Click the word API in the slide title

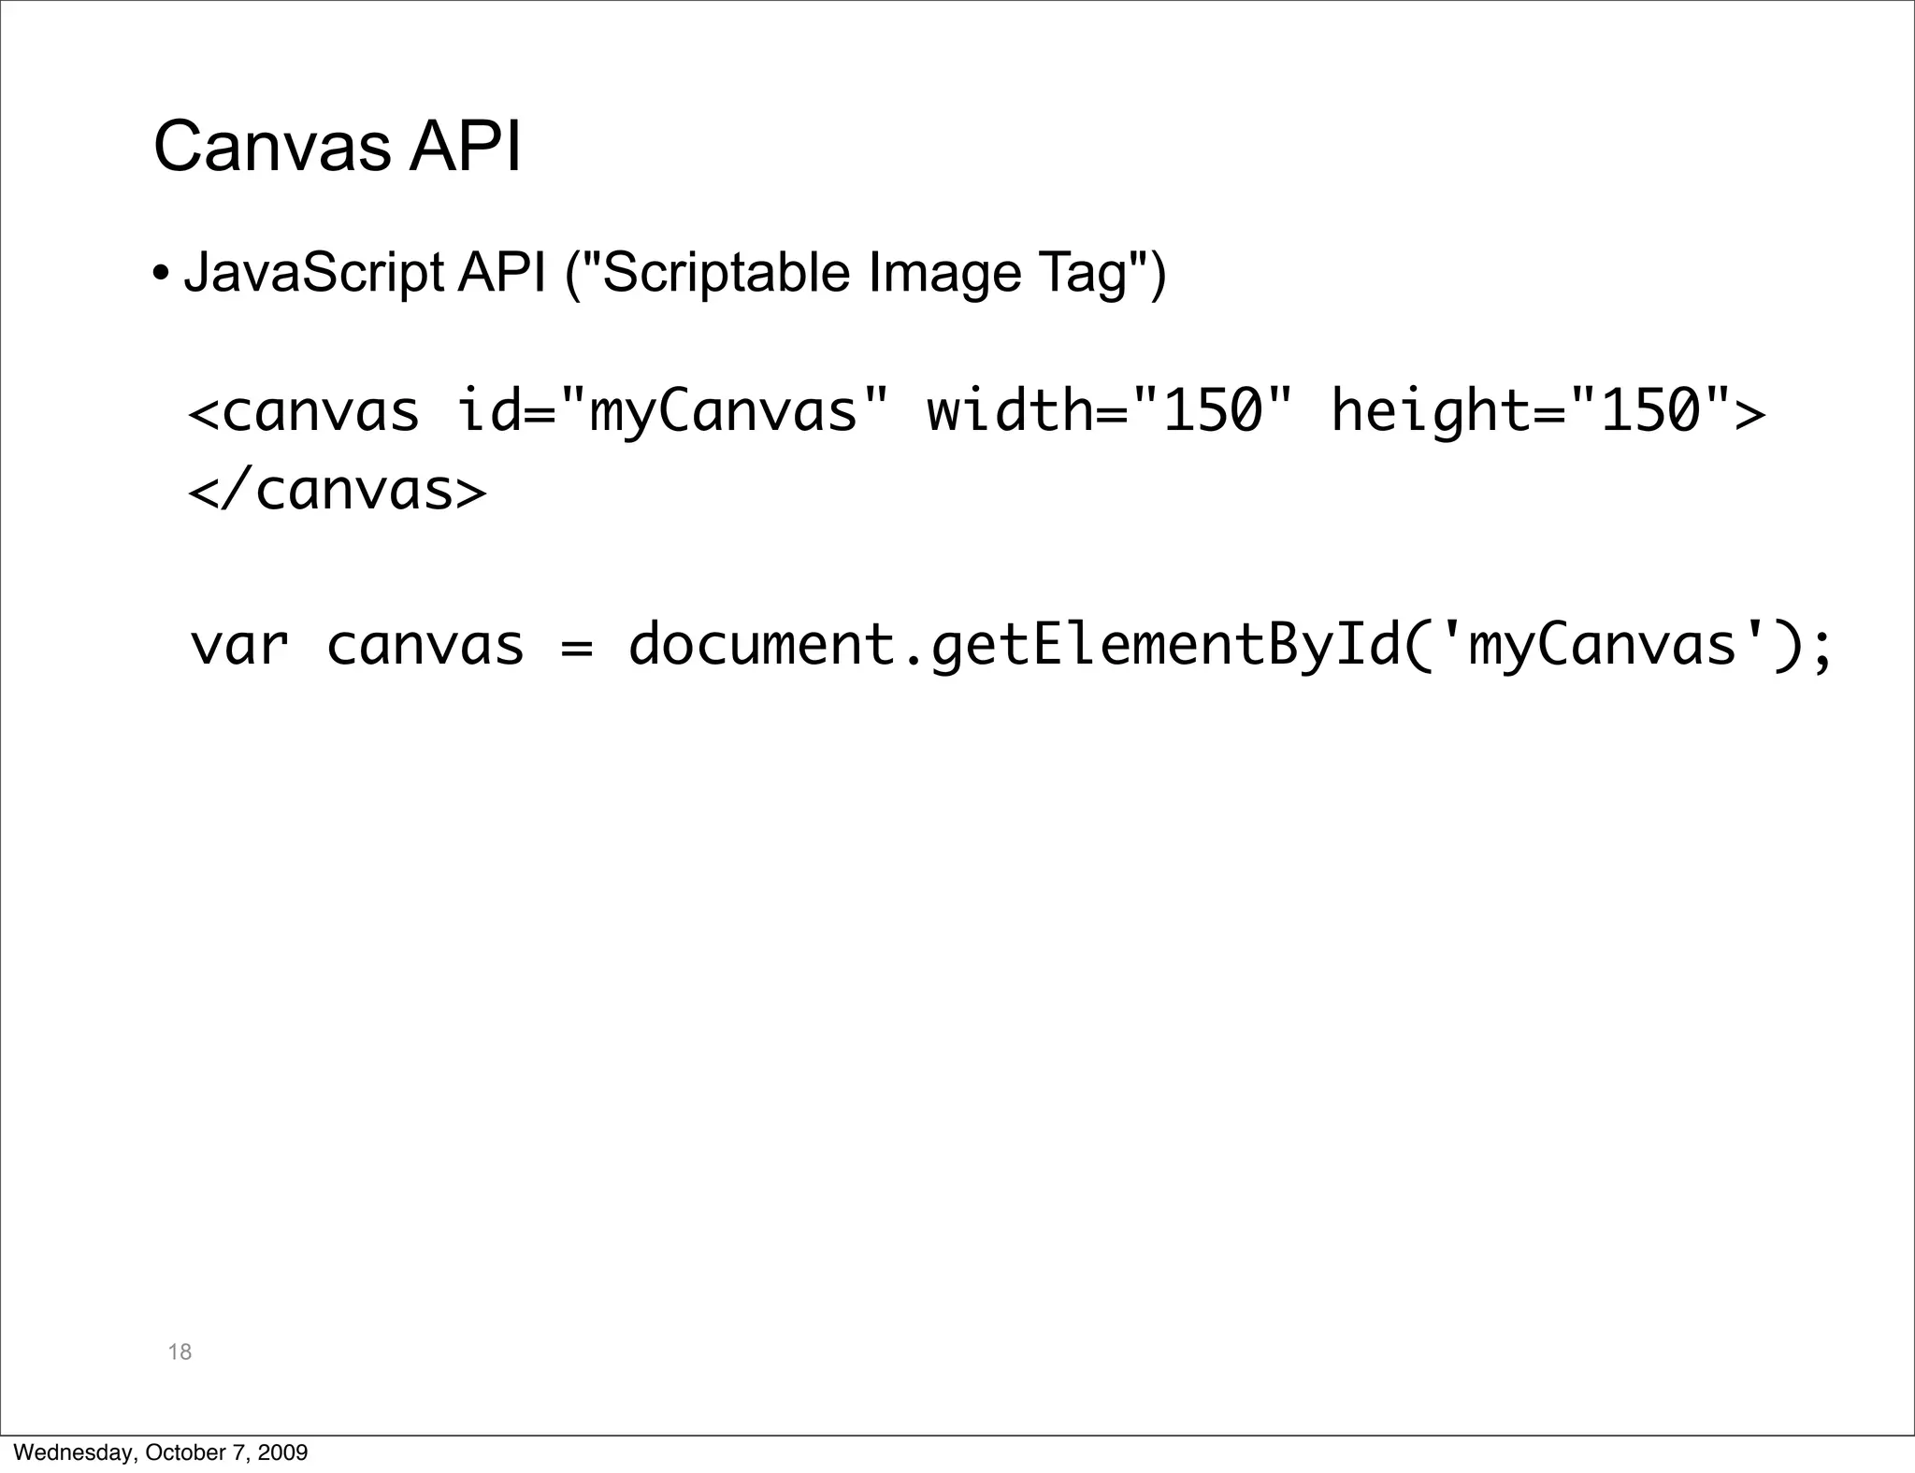click(x=465, y=147)
